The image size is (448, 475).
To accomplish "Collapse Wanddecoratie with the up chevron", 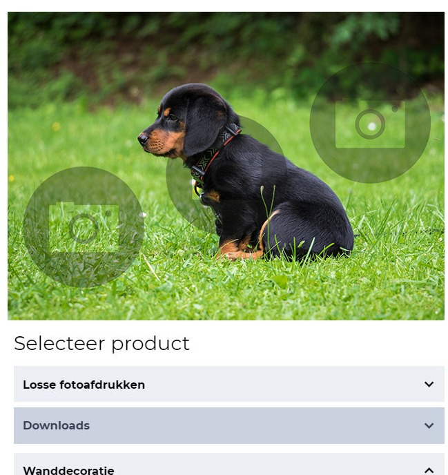I will (x=429, y=470).
